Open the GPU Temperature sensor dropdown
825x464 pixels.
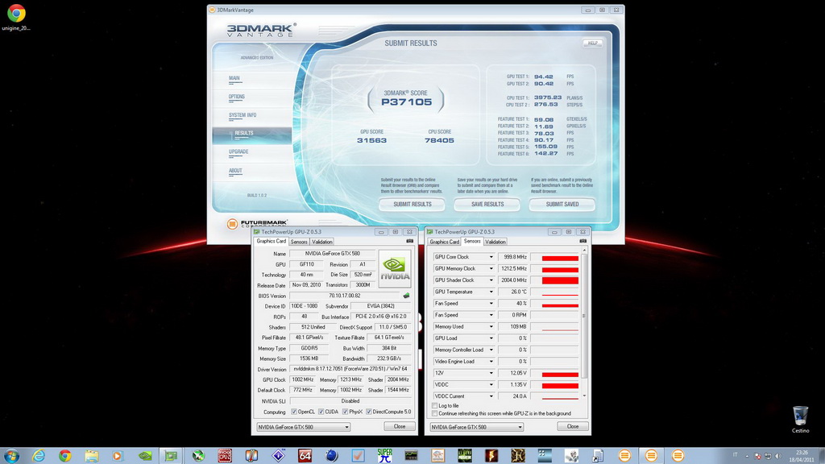point(491,292)
